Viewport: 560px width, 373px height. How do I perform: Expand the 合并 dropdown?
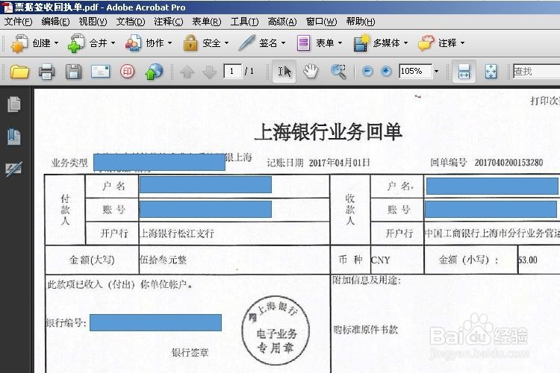click(x=113, y=43)
